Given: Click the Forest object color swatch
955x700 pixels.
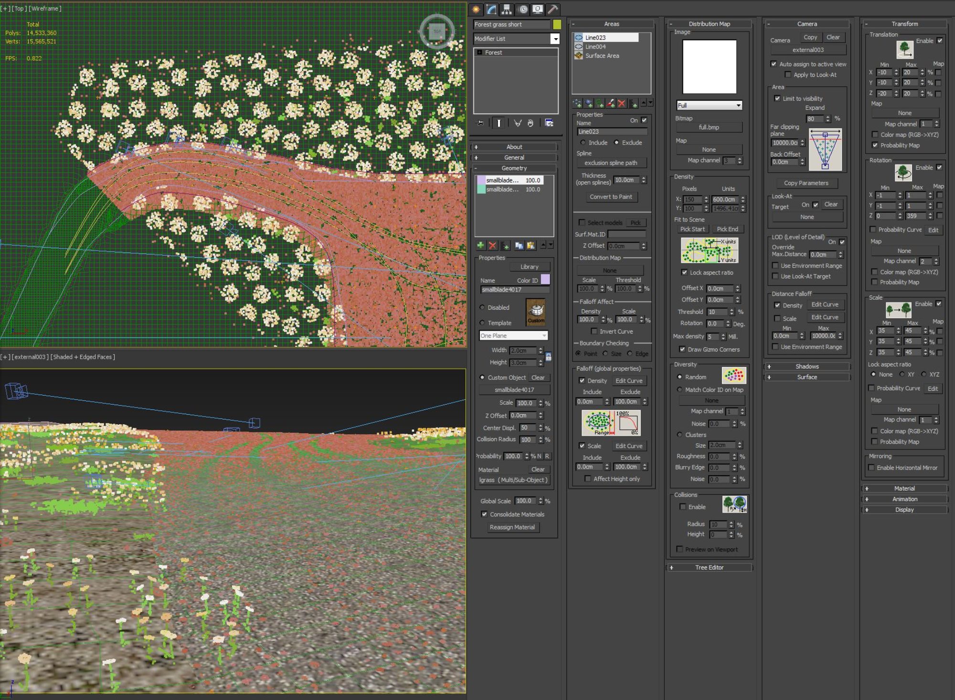Looking at the screenshot, I should point(557,24).
